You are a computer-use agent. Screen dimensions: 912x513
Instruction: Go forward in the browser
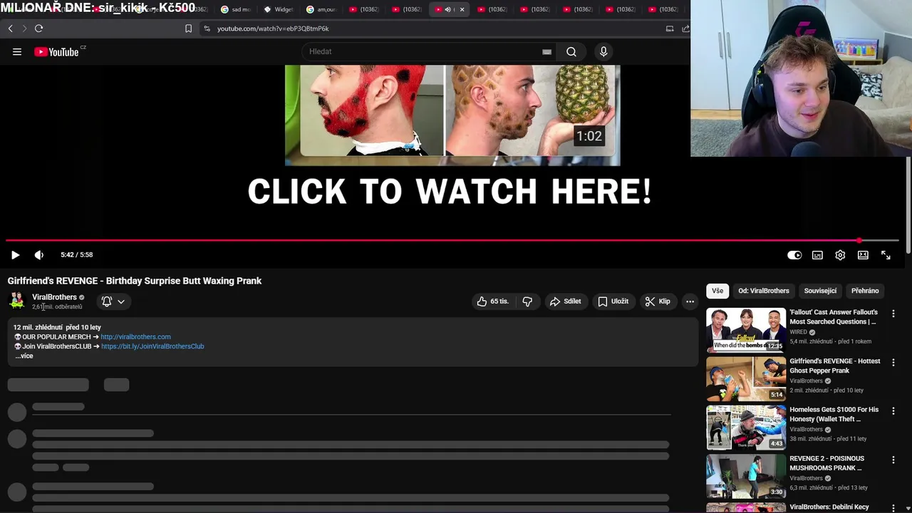point(24,28)
